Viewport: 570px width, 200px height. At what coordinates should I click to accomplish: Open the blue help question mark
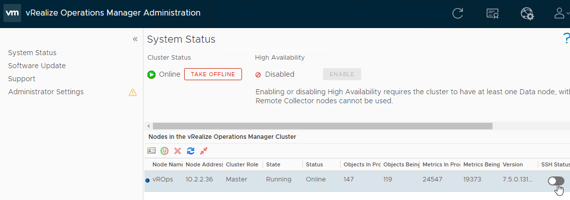click(566, 38)
